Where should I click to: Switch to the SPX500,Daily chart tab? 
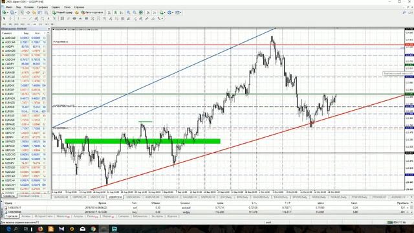[300, 197]
